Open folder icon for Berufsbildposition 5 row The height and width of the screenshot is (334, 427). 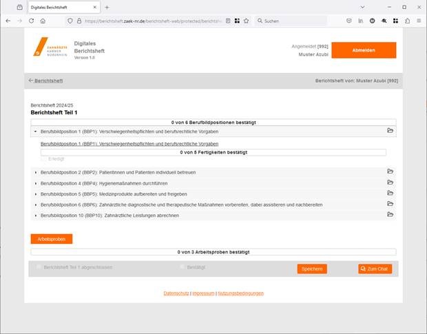390,193
